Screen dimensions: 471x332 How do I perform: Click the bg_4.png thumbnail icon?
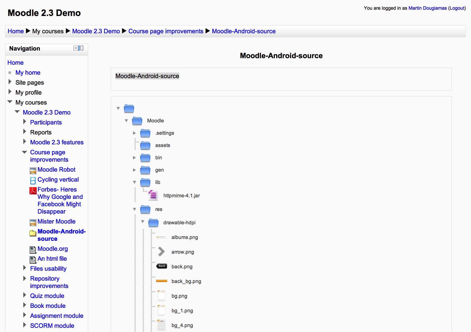coord(161,325)
